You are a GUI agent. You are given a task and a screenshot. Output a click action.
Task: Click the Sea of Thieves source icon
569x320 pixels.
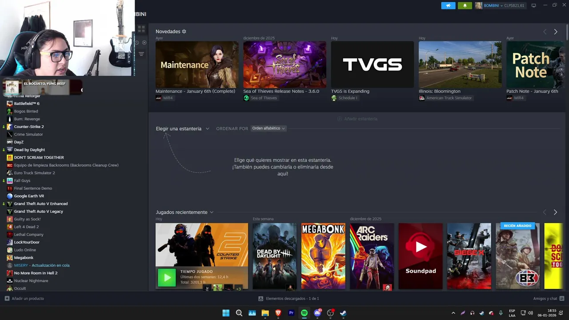coord(246,98)
